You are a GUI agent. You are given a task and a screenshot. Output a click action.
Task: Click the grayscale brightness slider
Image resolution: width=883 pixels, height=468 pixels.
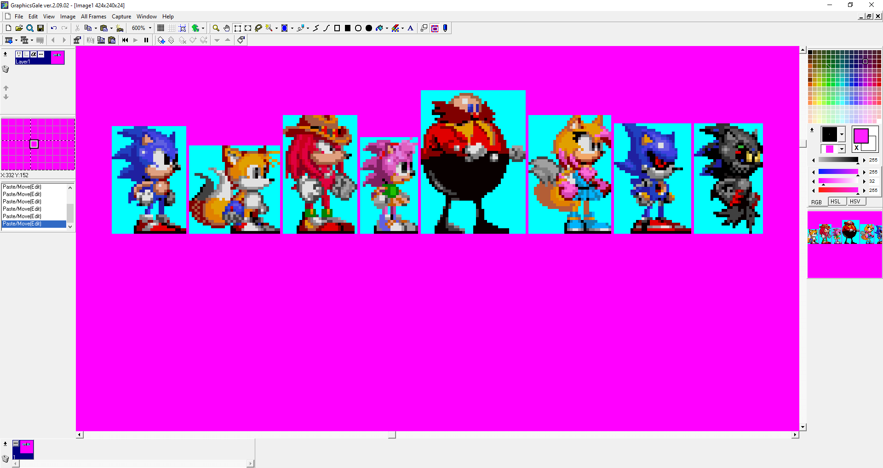(x=838, y=160)
